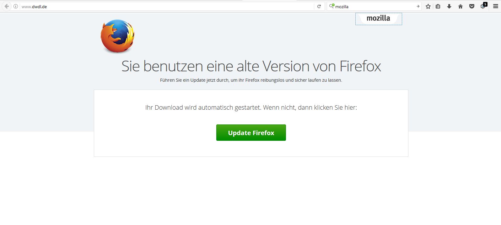Click the text 'Führen Sie ein Update jetzt durch'

194,80
